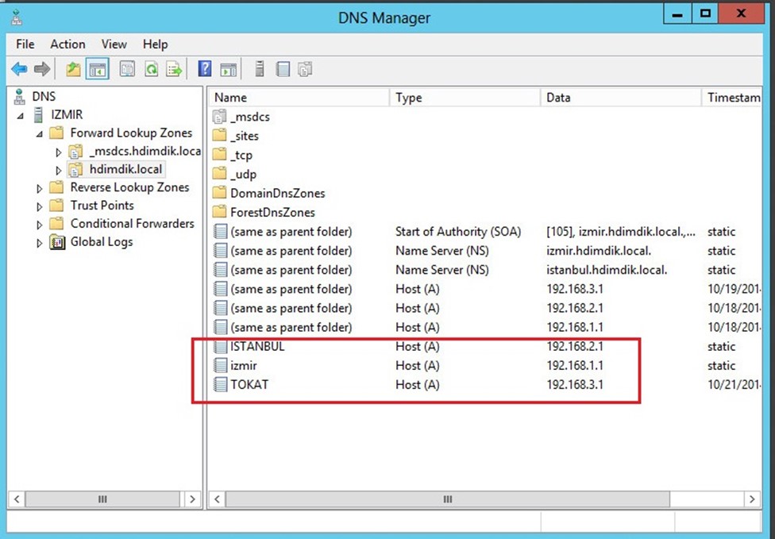Click the Up One Level folder icon

(x=73, y=69)
